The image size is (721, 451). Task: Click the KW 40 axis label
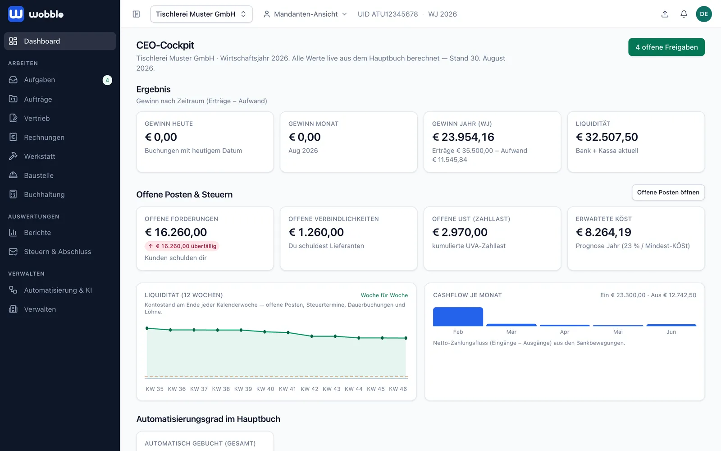pyautogui.click(x=265, y=389)
